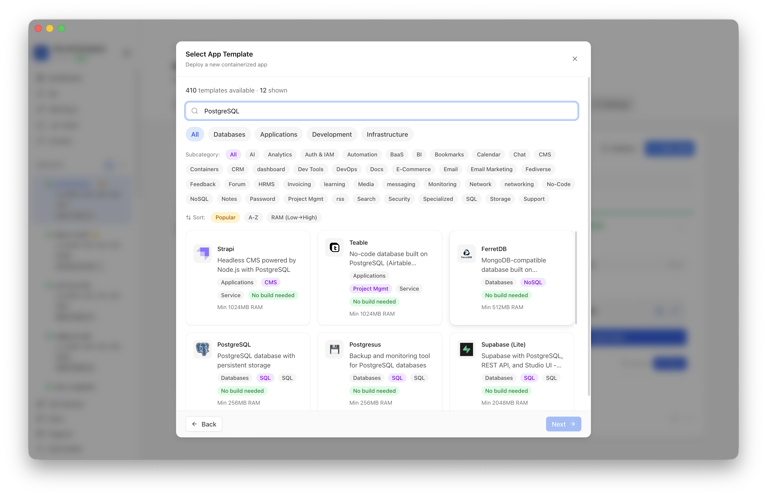Click inside the PostgreSQL search field
The image size is (767, 497).
coord(381,111)
